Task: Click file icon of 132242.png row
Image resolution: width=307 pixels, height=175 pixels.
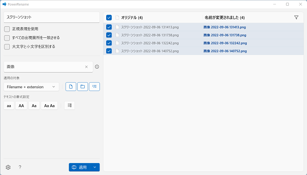Action: tap(117, 43)
